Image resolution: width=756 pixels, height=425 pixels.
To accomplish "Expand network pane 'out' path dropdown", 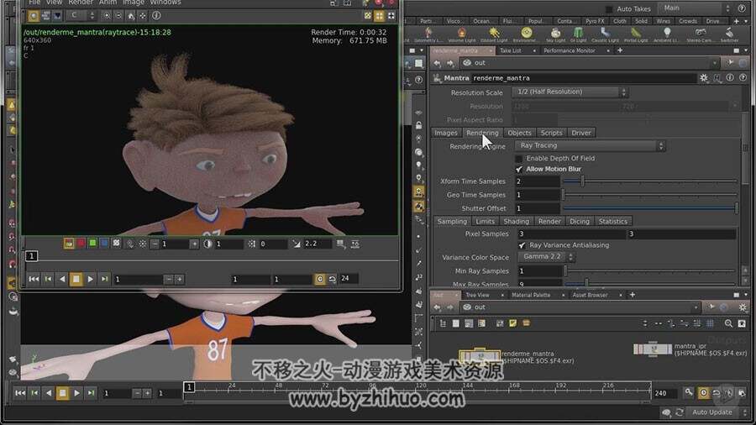I will pyautogui.click(x=696, y=307).
